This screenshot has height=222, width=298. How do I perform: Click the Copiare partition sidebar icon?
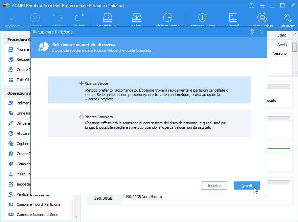coord(11,144)
